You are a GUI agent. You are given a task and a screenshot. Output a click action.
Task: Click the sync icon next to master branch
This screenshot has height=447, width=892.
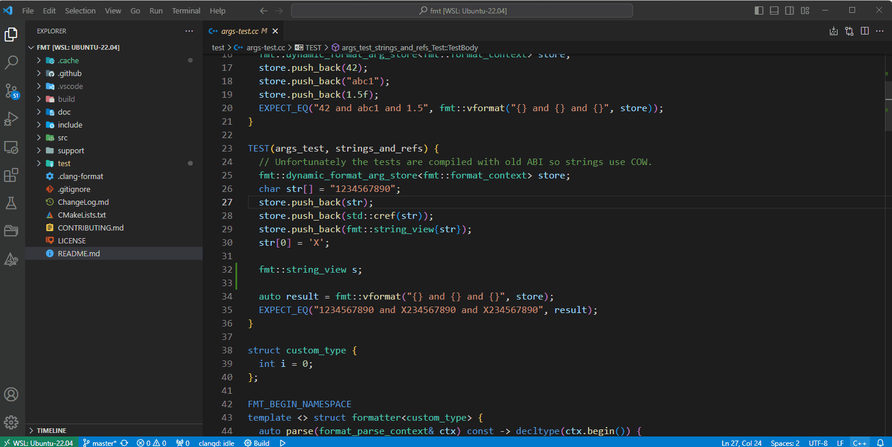pyautogui.click(x=124, y=443)
